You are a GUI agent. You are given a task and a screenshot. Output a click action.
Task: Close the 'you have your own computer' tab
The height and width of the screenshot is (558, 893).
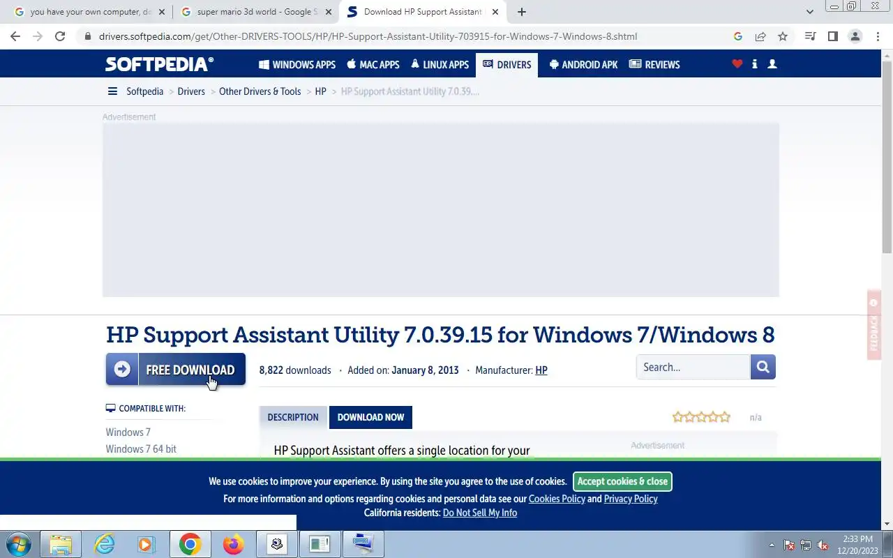pyautogui.click(x=162, y=12)
